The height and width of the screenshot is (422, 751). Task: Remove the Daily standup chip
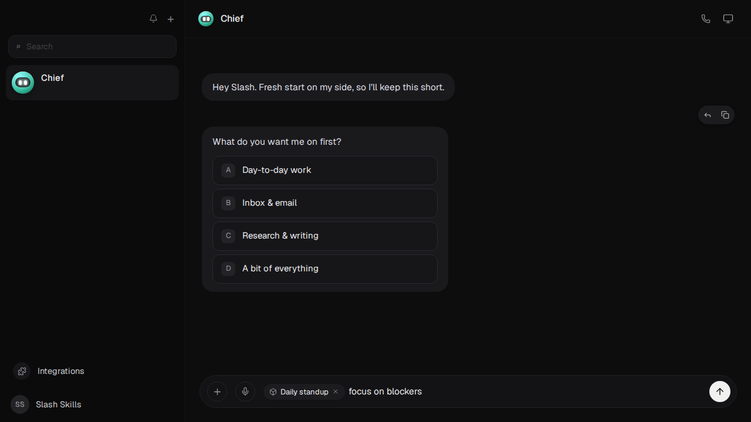(x=336, y=392)
